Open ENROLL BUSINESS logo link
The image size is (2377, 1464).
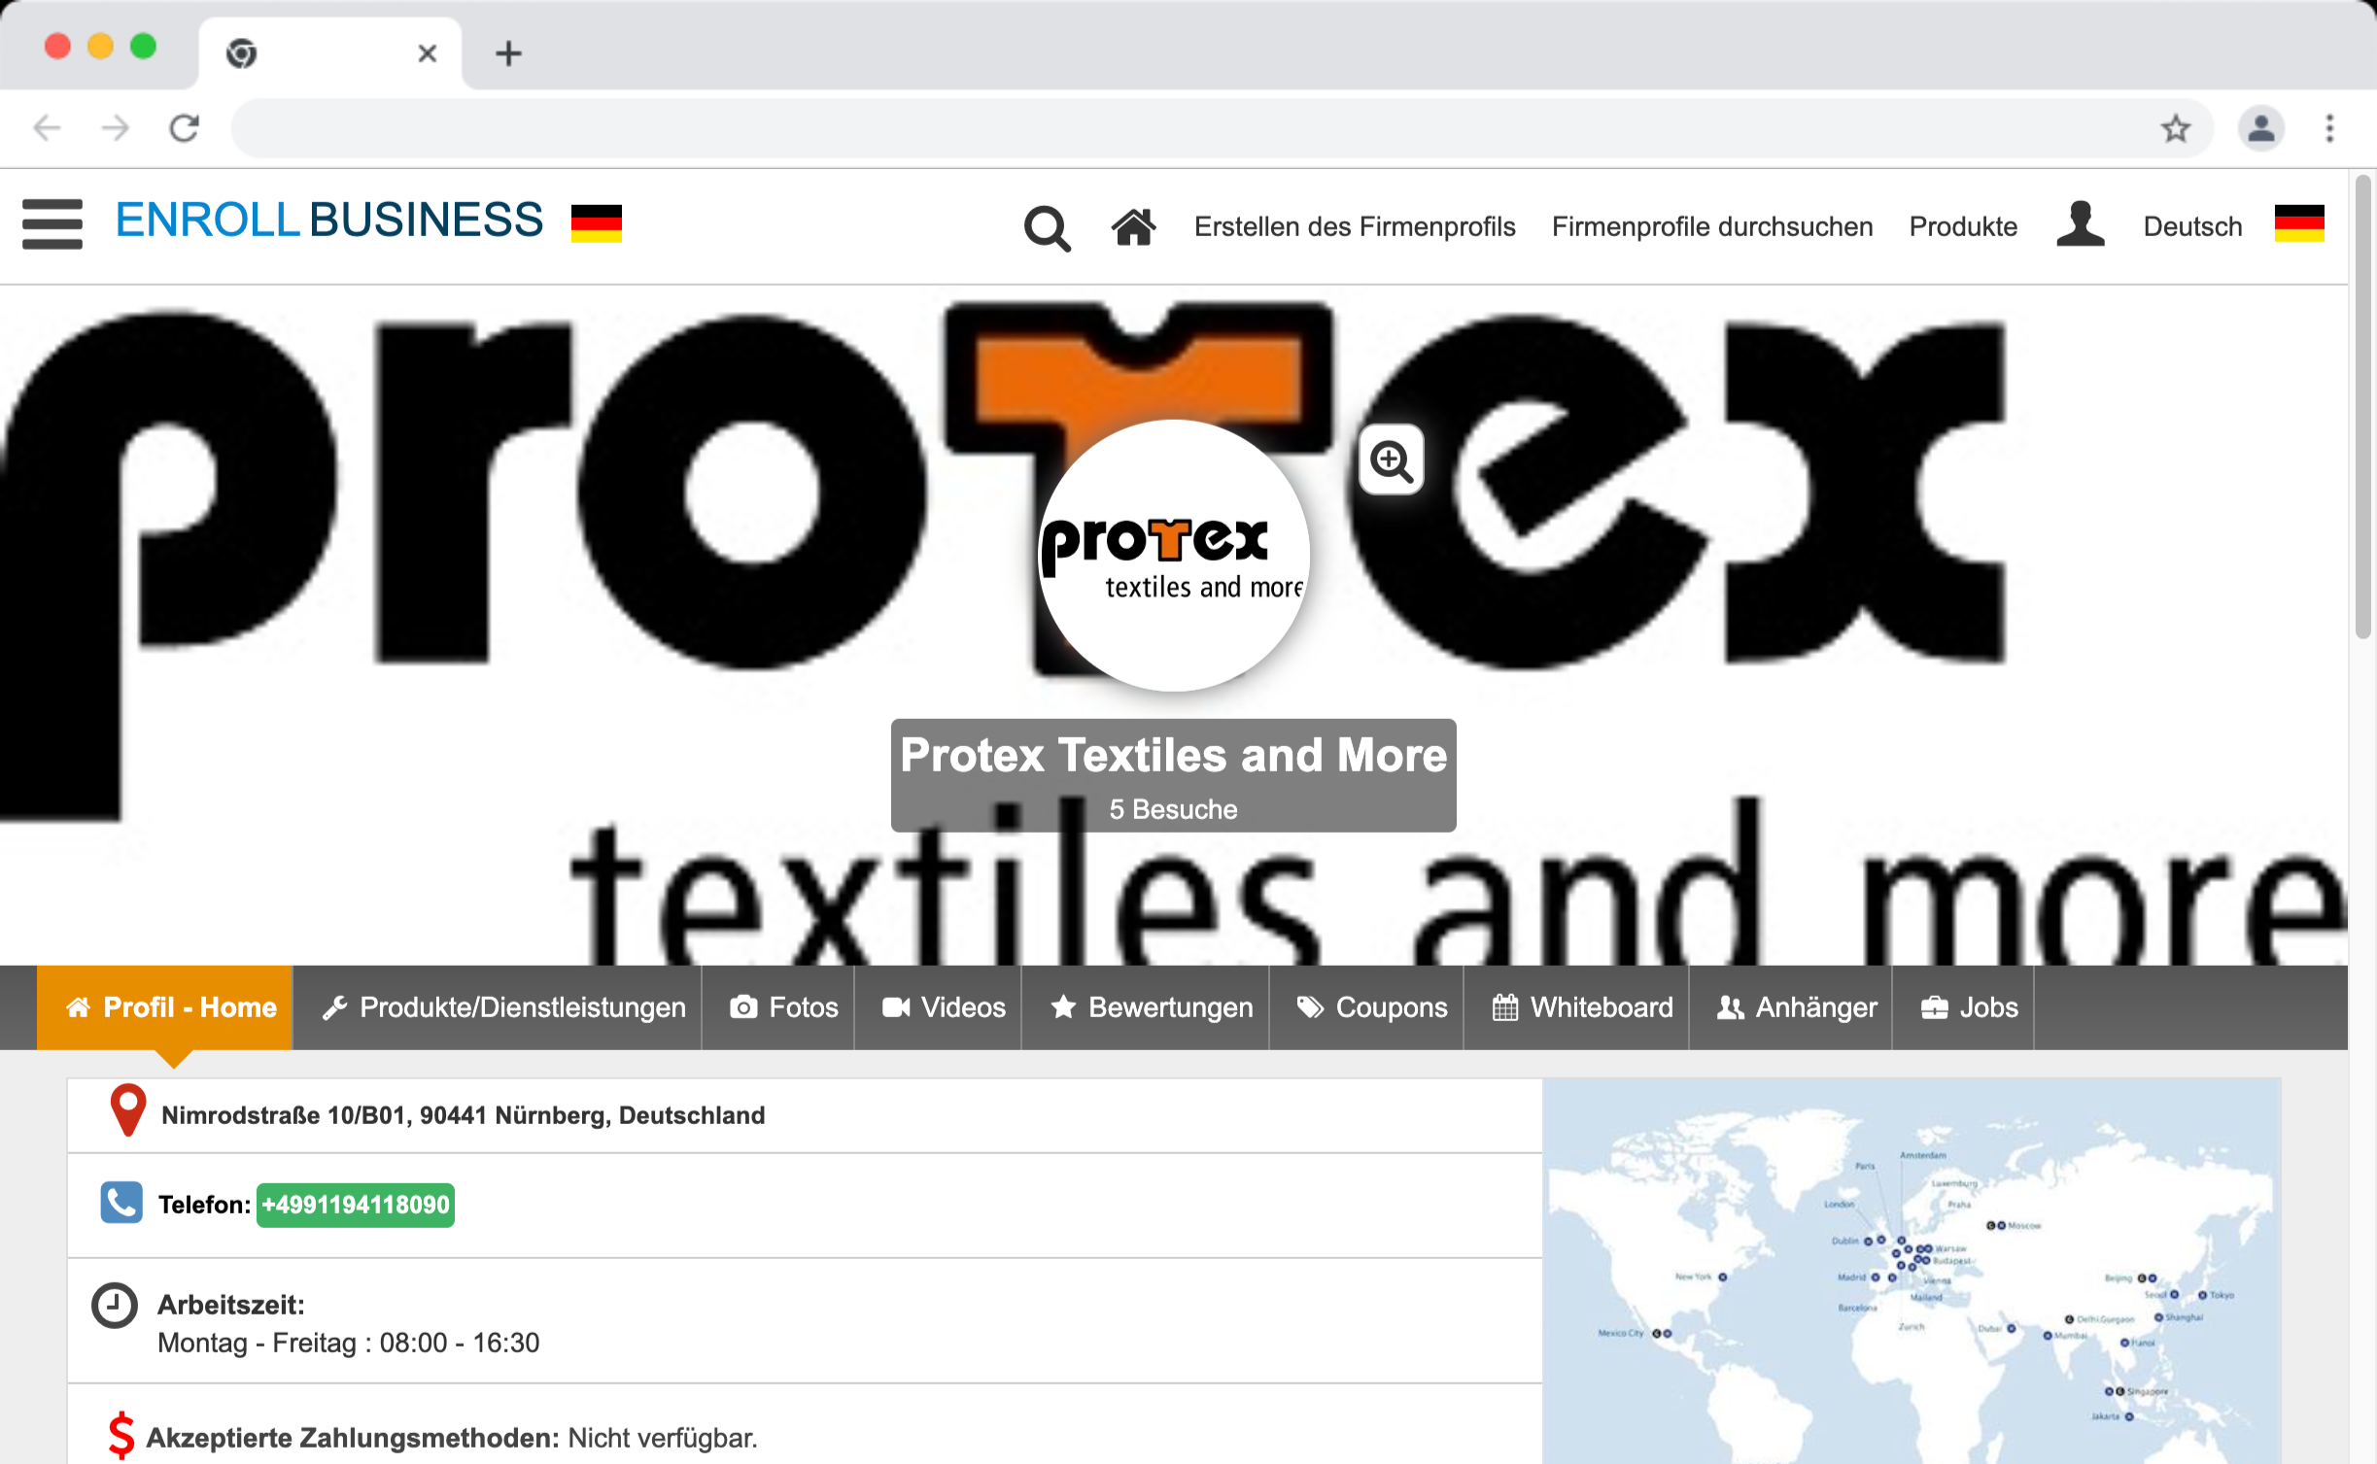click(x=328, y=221)
